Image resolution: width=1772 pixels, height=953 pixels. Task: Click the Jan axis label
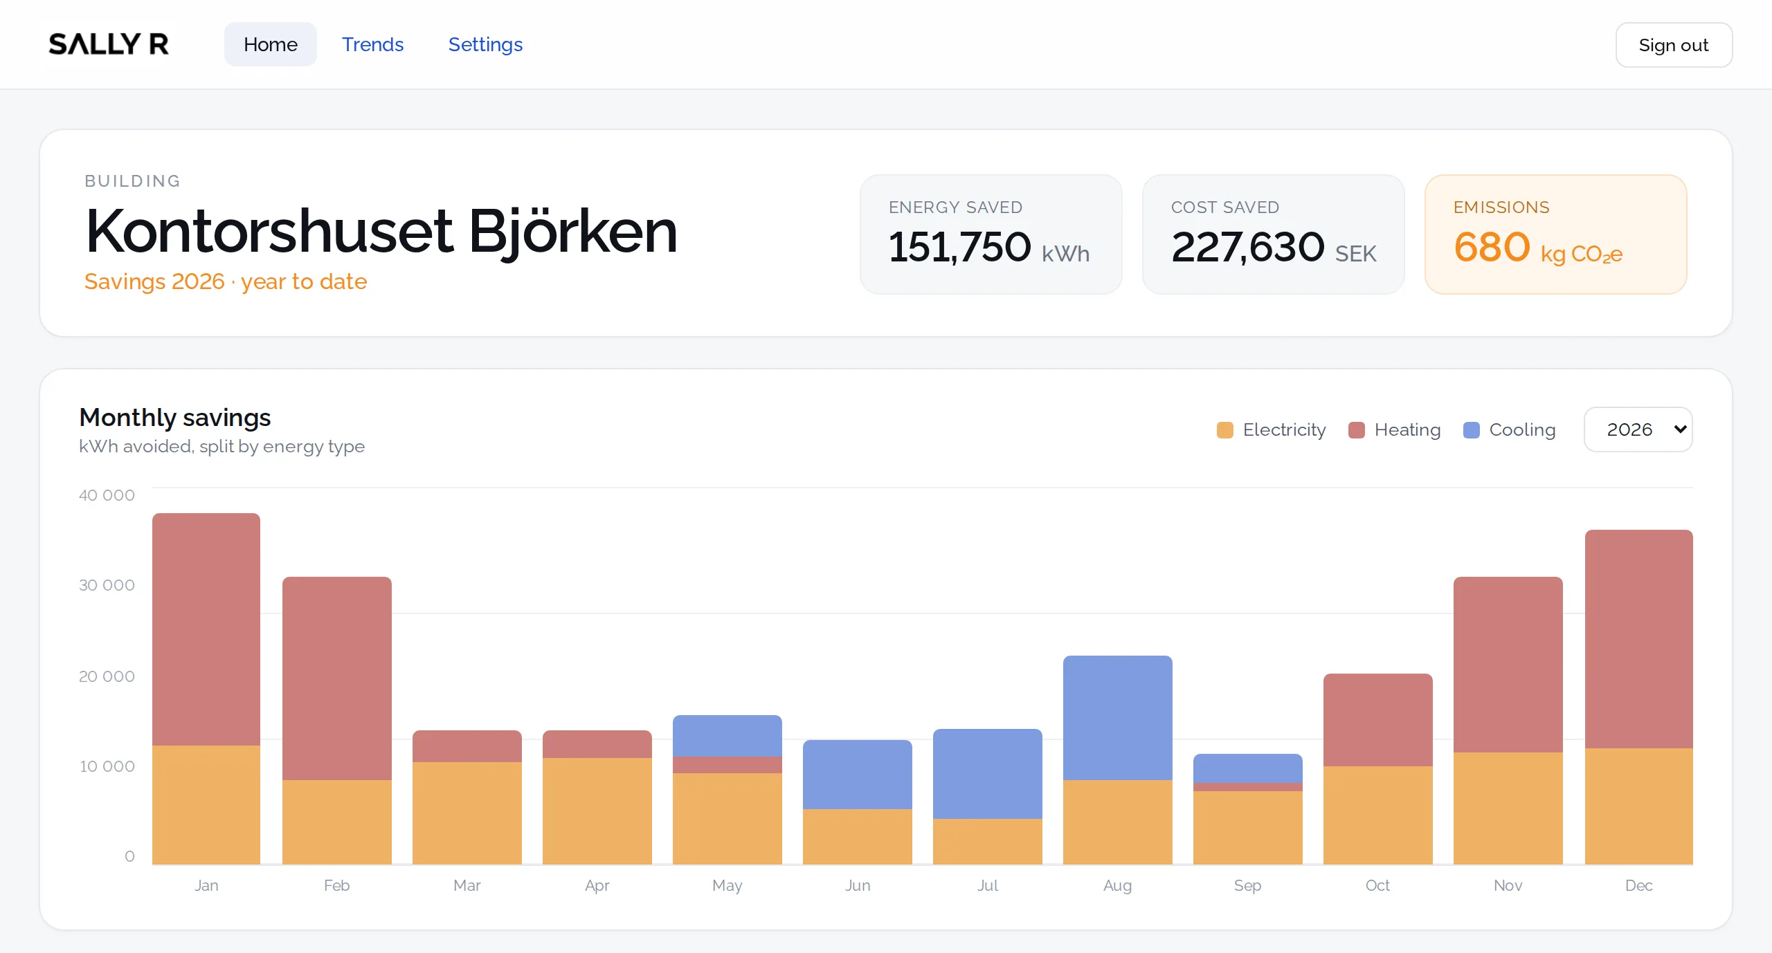(x=206, y=885)
